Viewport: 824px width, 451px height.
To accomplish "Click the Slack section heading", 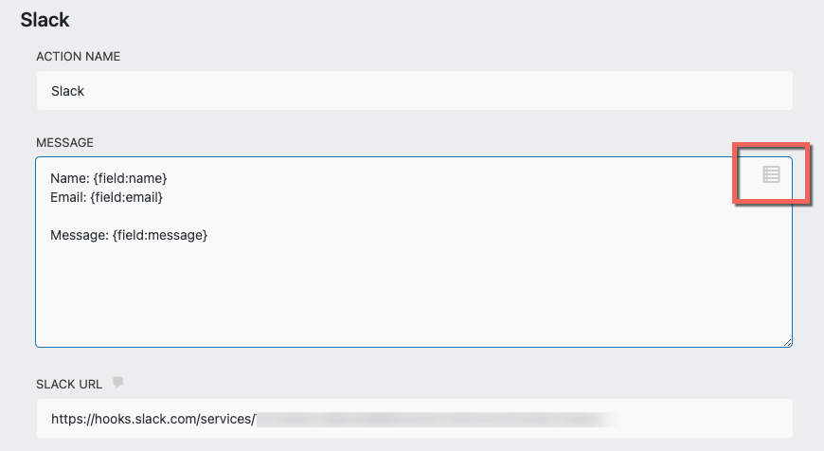I will 45,18.
